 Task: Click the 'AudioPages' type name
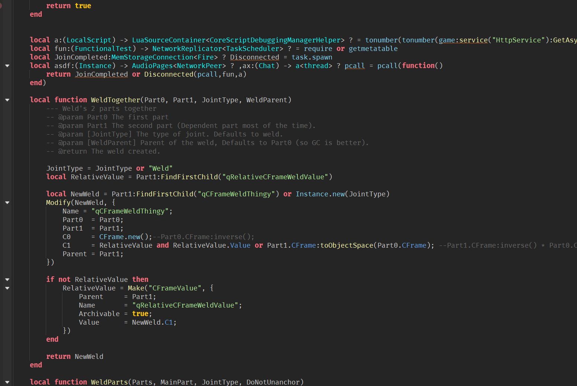(152, 65)
